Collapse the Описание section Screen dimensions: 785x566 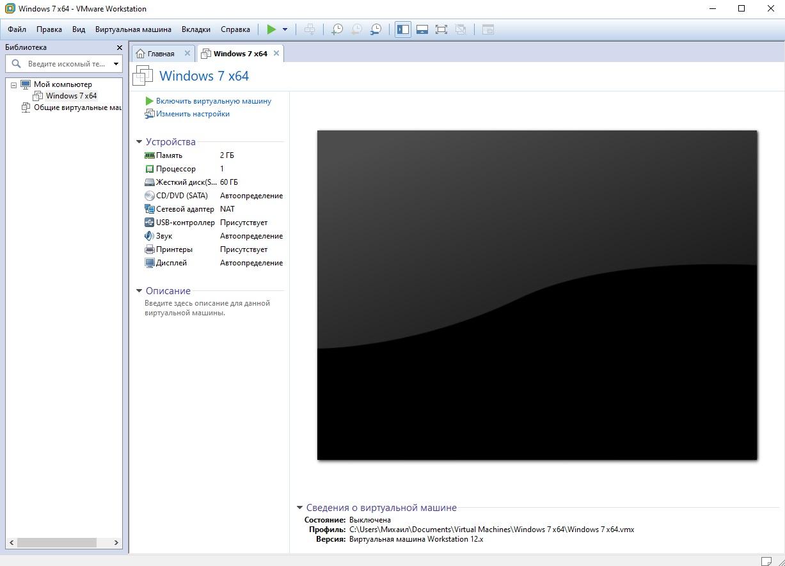pos(139,291)
